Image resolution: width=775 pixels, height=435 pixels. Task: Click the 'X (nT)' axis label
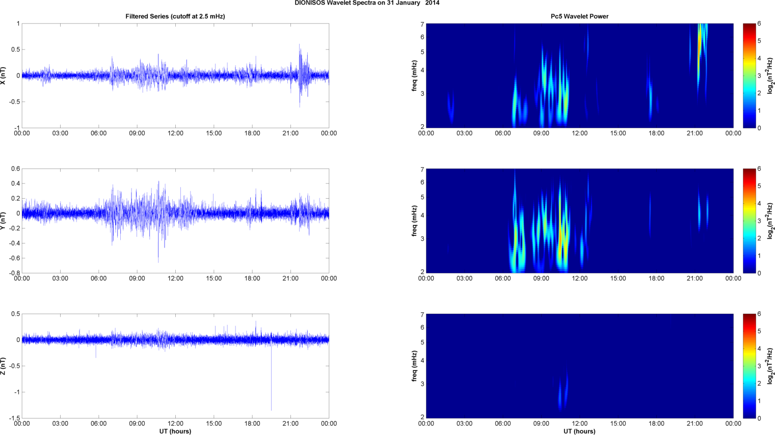(x=4, y=75)
